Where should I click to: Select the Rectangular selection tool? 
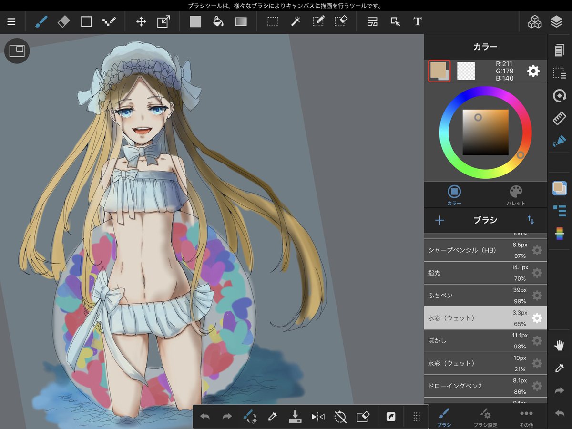click(273, 22)
